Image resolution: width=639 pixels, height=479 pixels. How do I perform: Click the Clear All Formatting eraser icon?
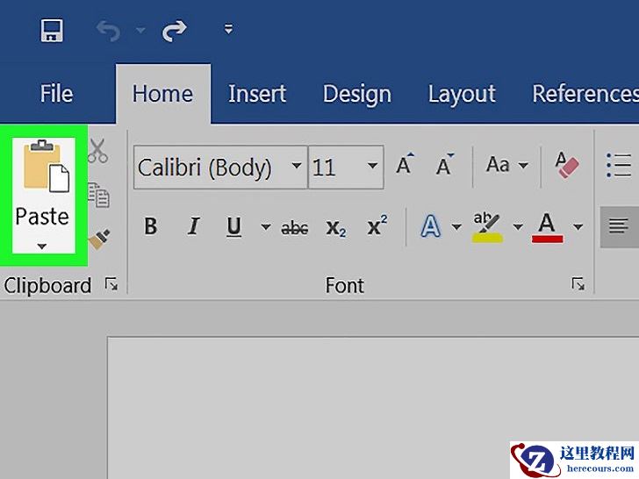(566, 165)
